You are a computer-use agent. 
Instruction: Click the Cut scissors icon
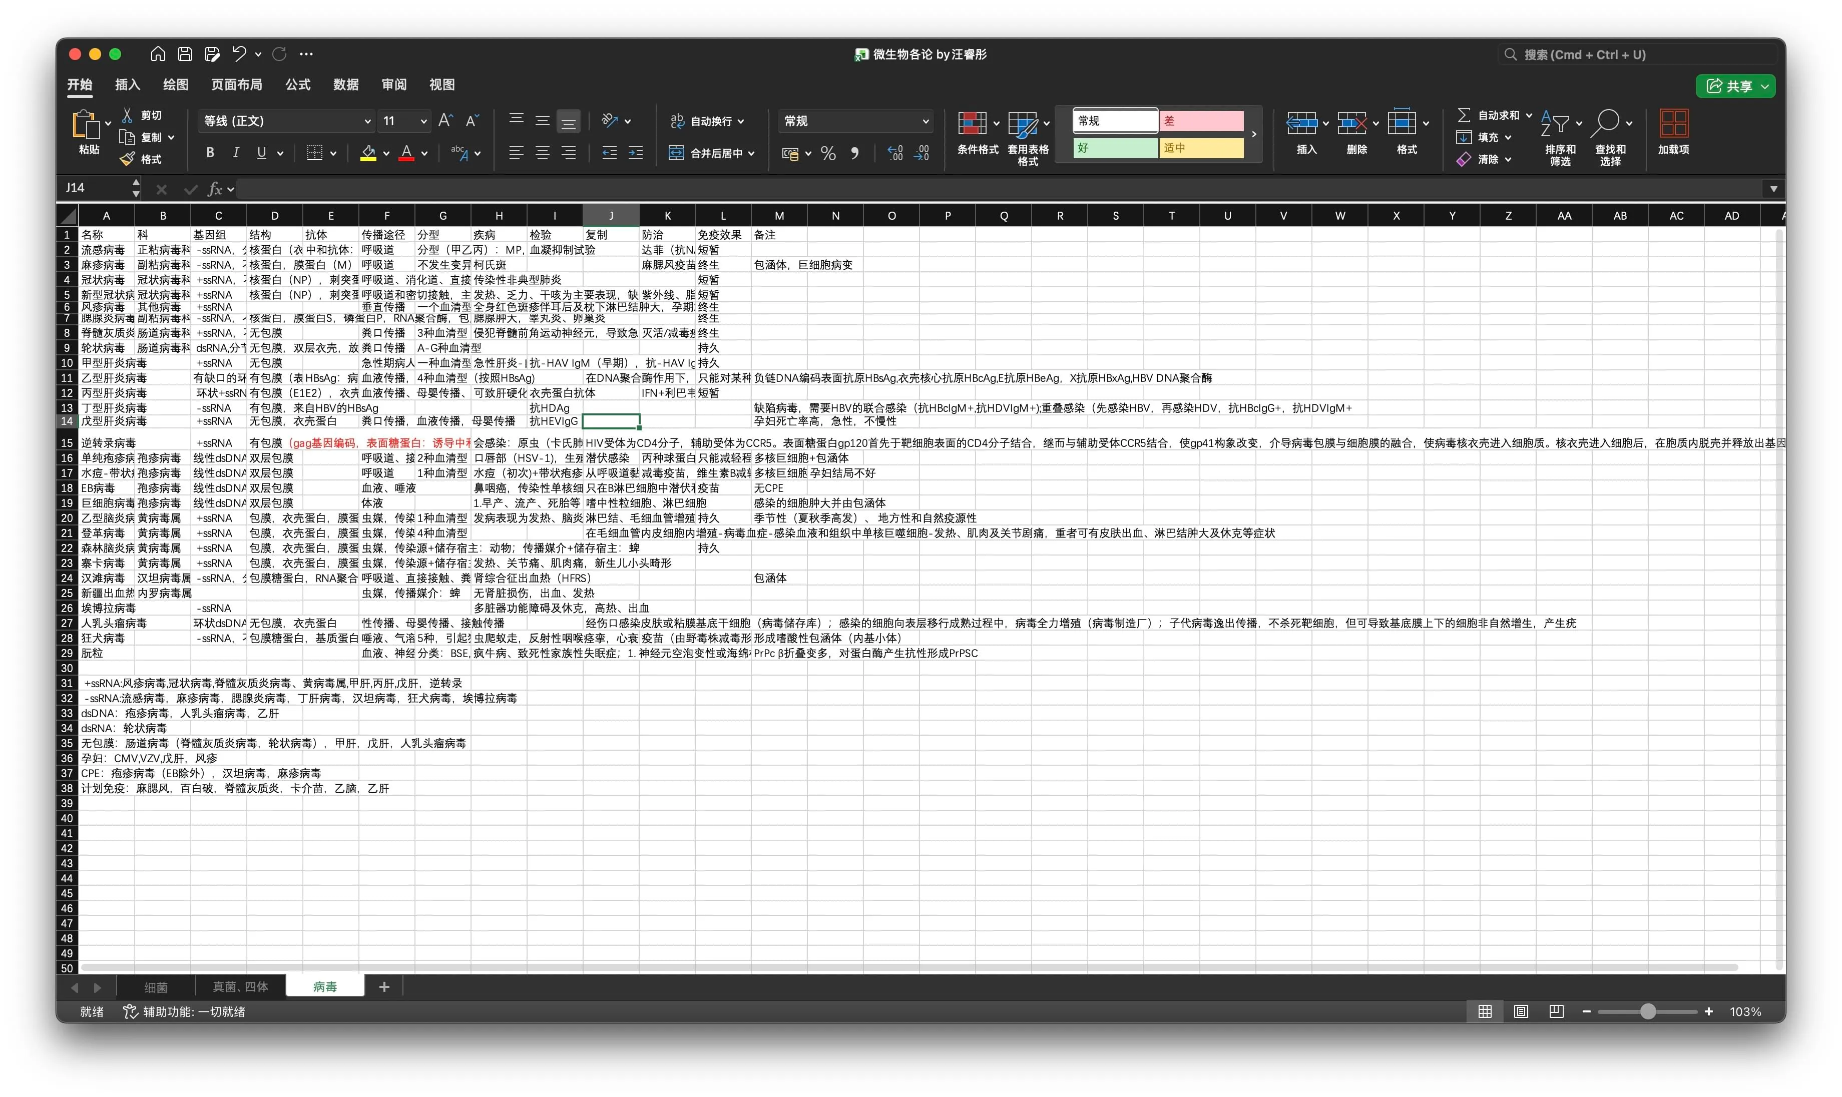click(x=127, y=115)
